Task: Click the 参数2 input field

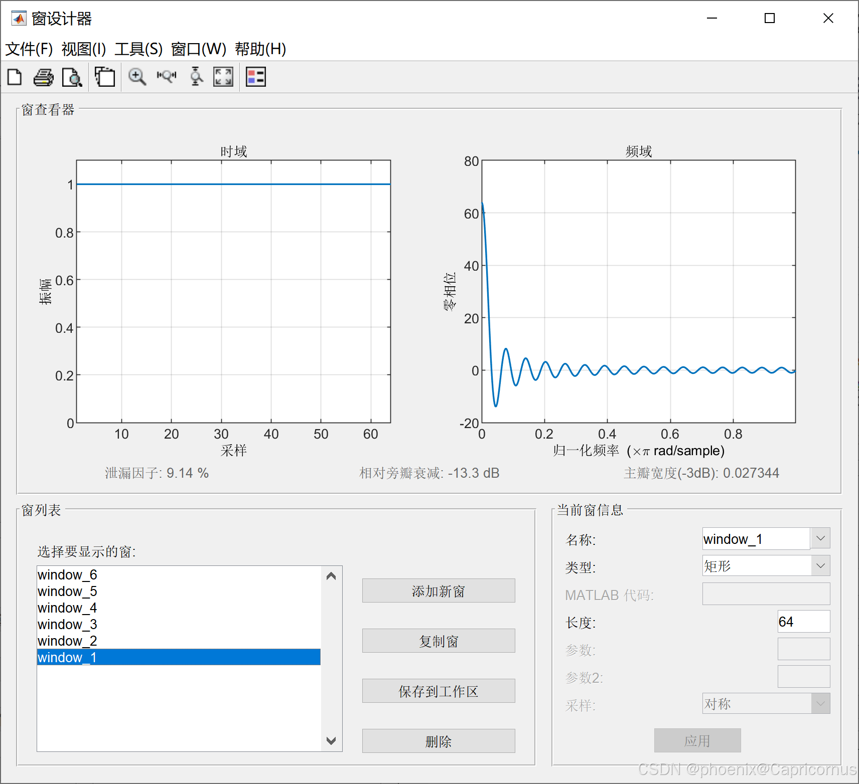Action: click(804, 677)
